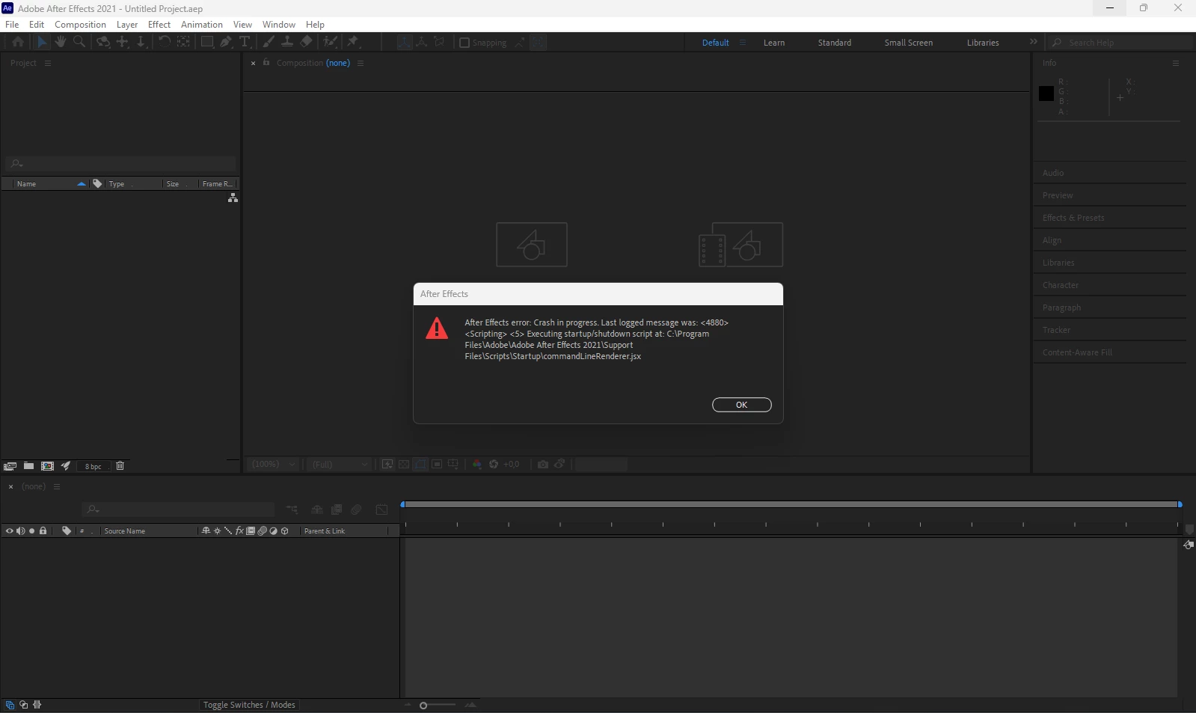Create a new folder in Project panel

pos(28,466)
